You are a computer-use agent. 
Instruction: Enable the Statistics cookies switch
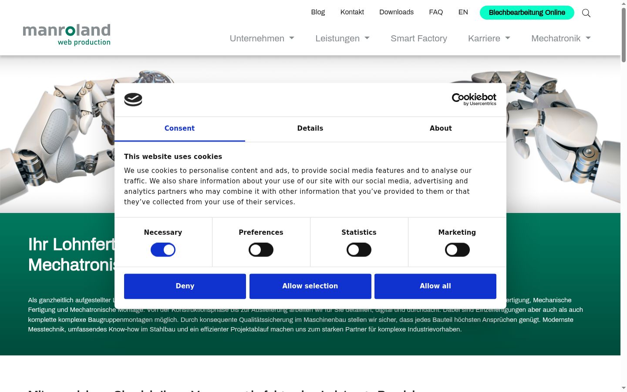tap(359, 250)
